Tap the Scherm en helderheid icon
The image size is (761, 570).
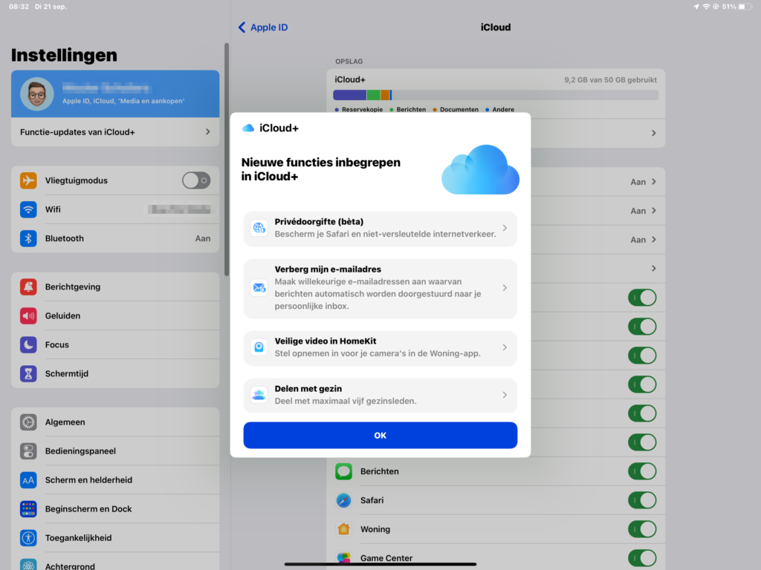[x=28, y=480]
